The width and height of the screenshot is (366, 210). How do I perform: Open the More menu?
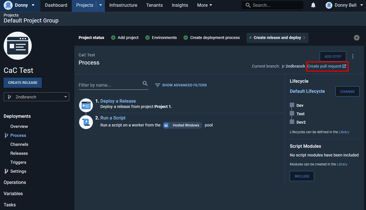click(x=204, y=5)
